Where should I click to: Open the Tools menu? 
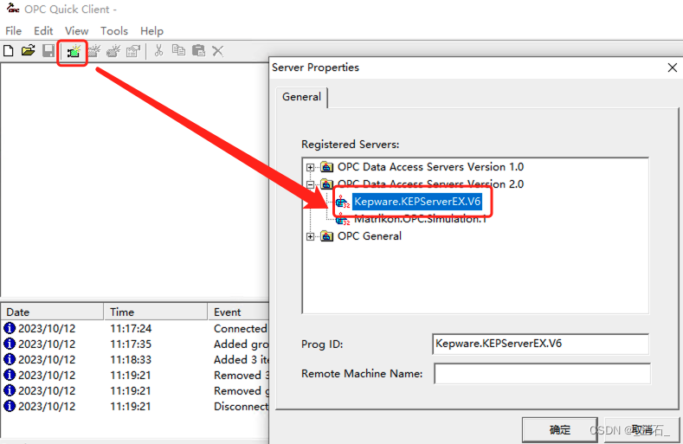click(114, 31)
